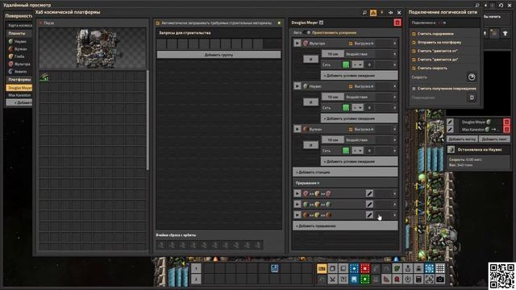516x290 pixels.
Task: Toggle the yellow alt-mode icon in the shortcut bar
Action: tap(322, 268)
